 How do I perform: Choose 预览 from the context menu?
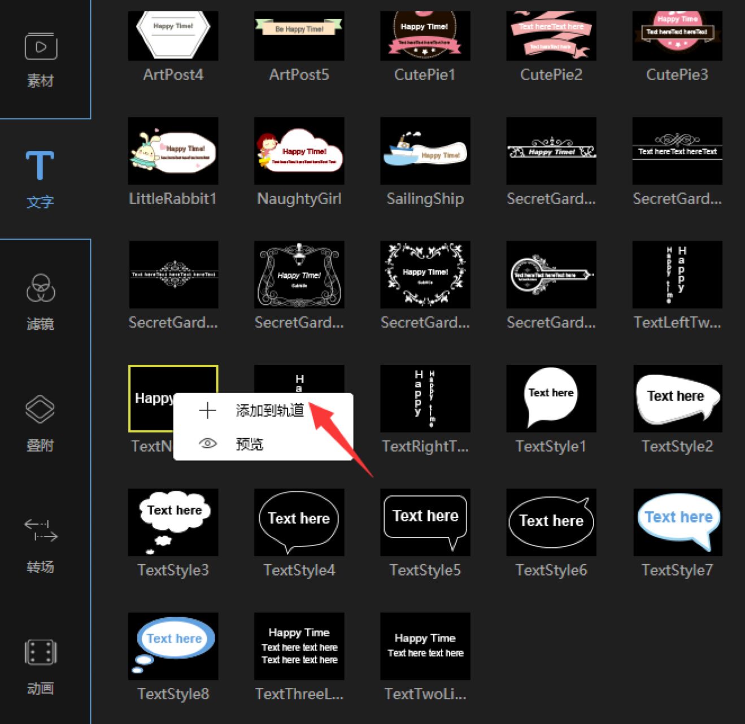[x=250, y=444]
